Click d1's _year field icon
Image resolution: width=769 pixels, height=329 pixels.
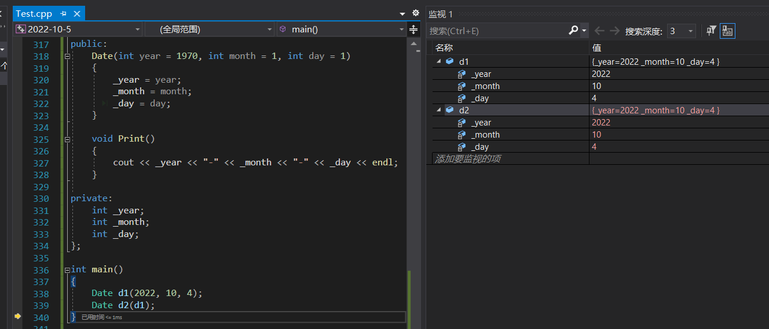[x=462, y=74]
